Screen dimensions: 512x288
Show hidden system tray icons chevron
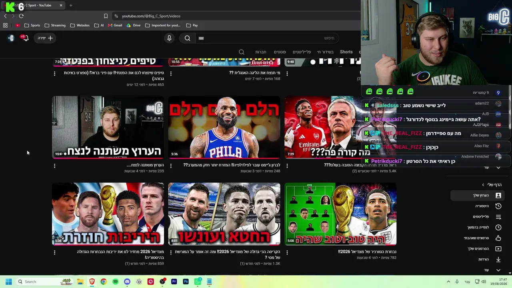tap(448, 282)
